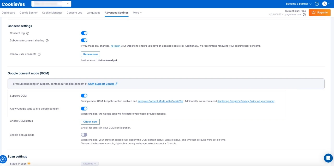Click the Consent log help icon
This screenshot has width=334, height=166.
(28, 33)
